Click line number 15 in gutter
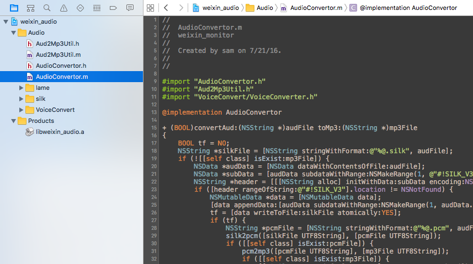The image size is (473, 264). [154, 128]
